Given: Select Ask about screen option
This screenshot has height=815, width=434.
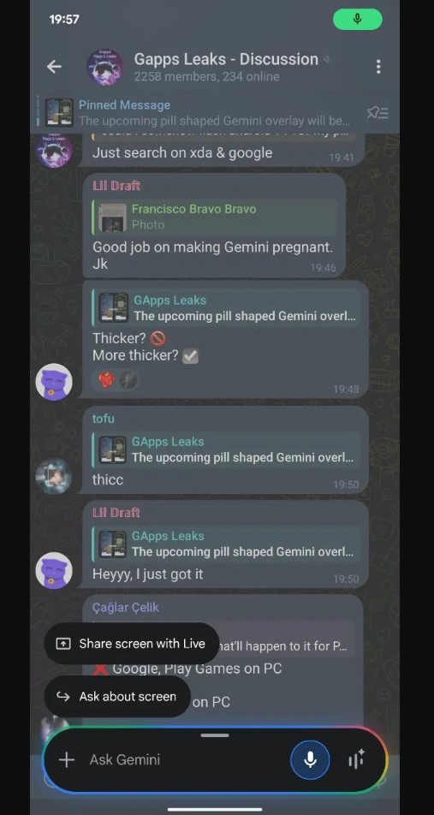Looking at the screenshot, I should (117, 697).
